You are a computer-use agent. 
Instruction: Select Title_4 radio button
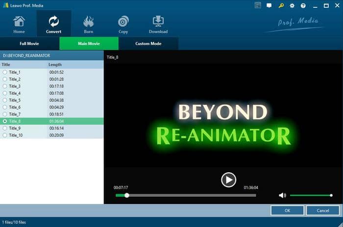(x=5, y=93)
